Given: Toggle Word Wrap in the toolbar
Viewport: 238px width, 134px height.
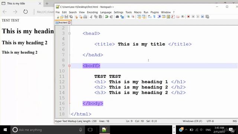Looking at the screenshot, I should coord(149,17).
